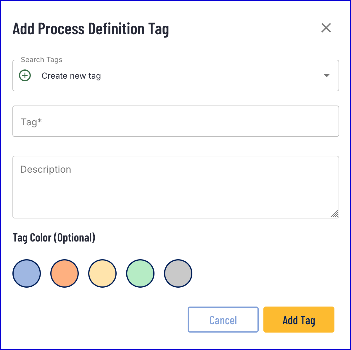Viewport: 351px width, 350px height.
Task: Close the Add Process Definition Tag dialog
Action: pyautogui.click(x=326, y=28)
